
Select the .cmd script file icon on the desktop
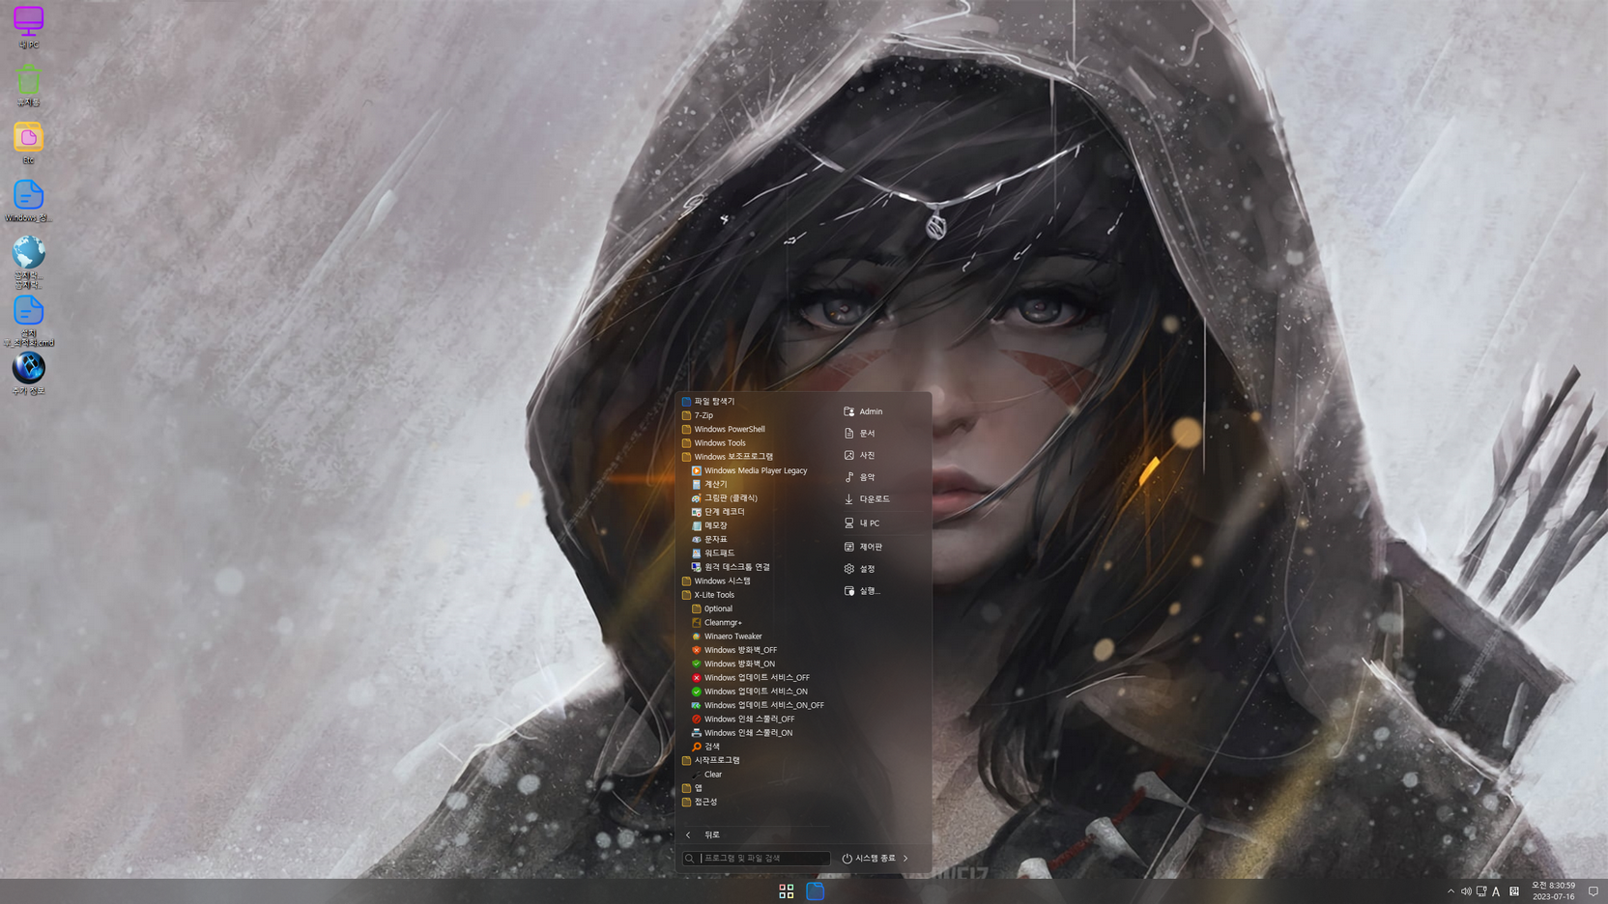(28, 321)
